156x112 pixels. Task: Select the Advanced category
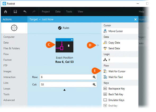(9, 100)
